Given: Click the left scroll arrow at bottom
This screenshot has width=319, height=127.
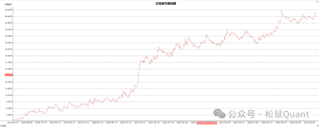Looking at the screenshot, I should [1, 126].
